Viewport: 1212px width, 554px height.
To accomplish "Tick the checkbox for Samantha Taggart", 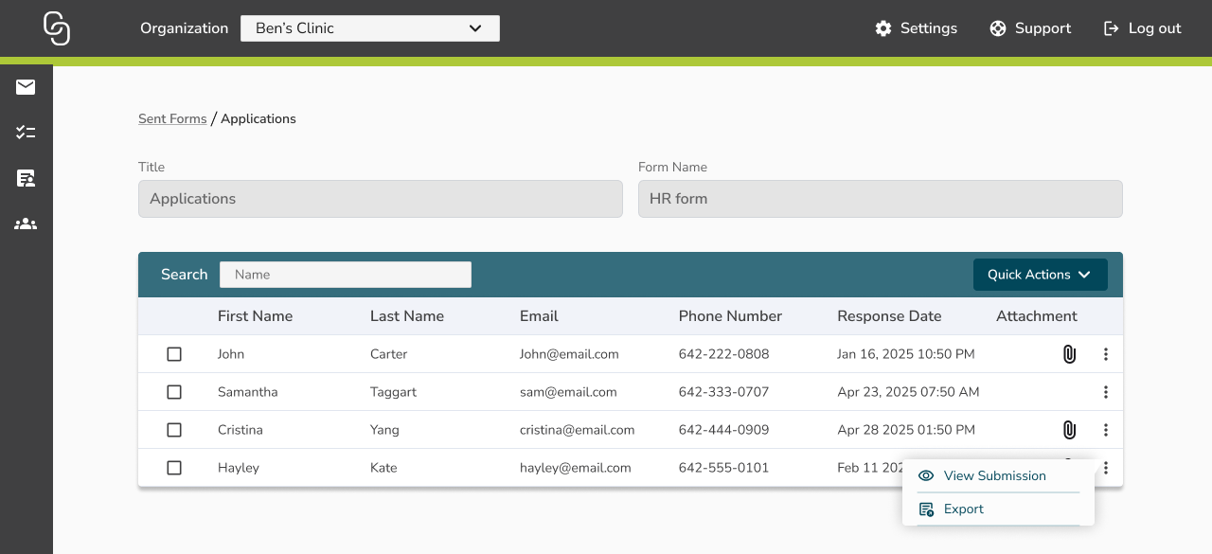I will 174,392.
